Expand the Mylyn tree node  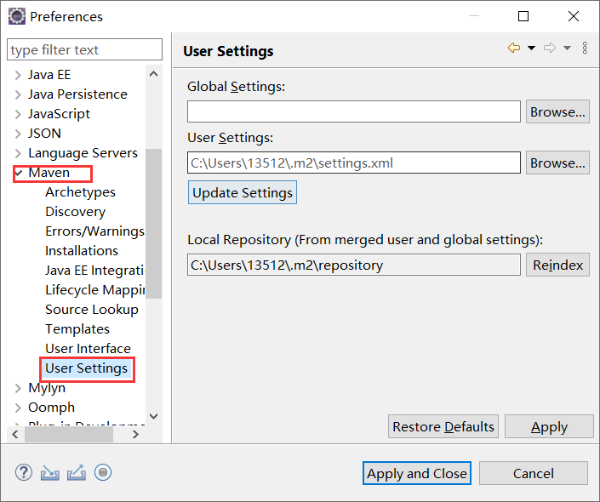tap(18, 388)
